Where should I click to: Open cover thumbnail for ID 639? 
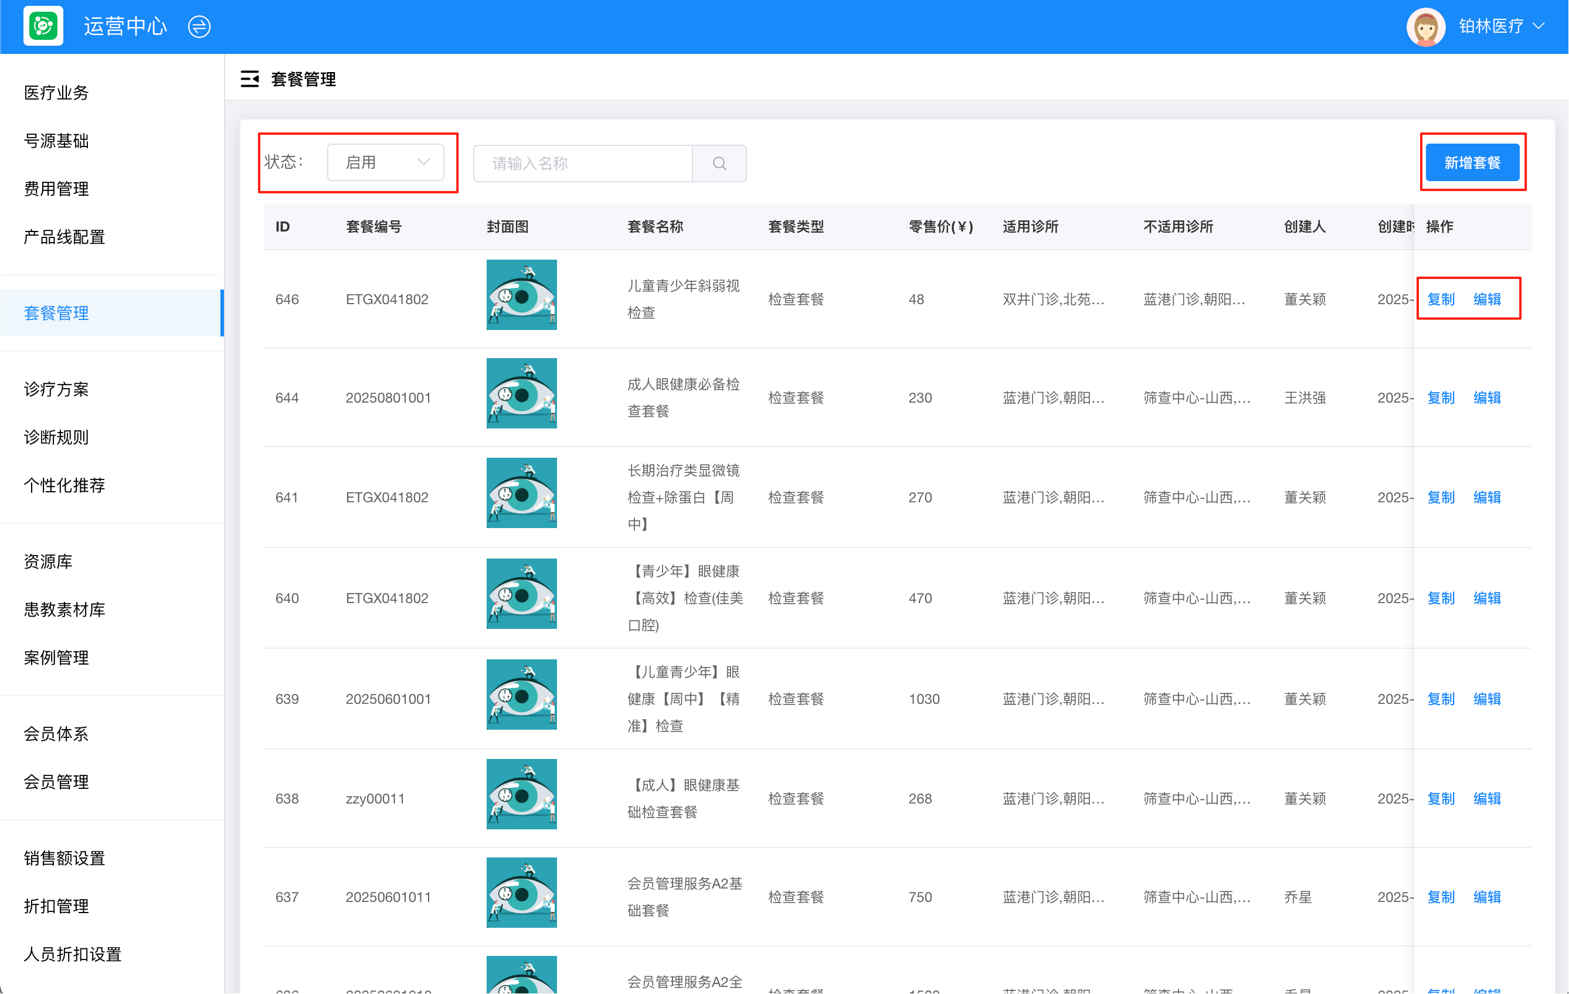pos(521,695)
